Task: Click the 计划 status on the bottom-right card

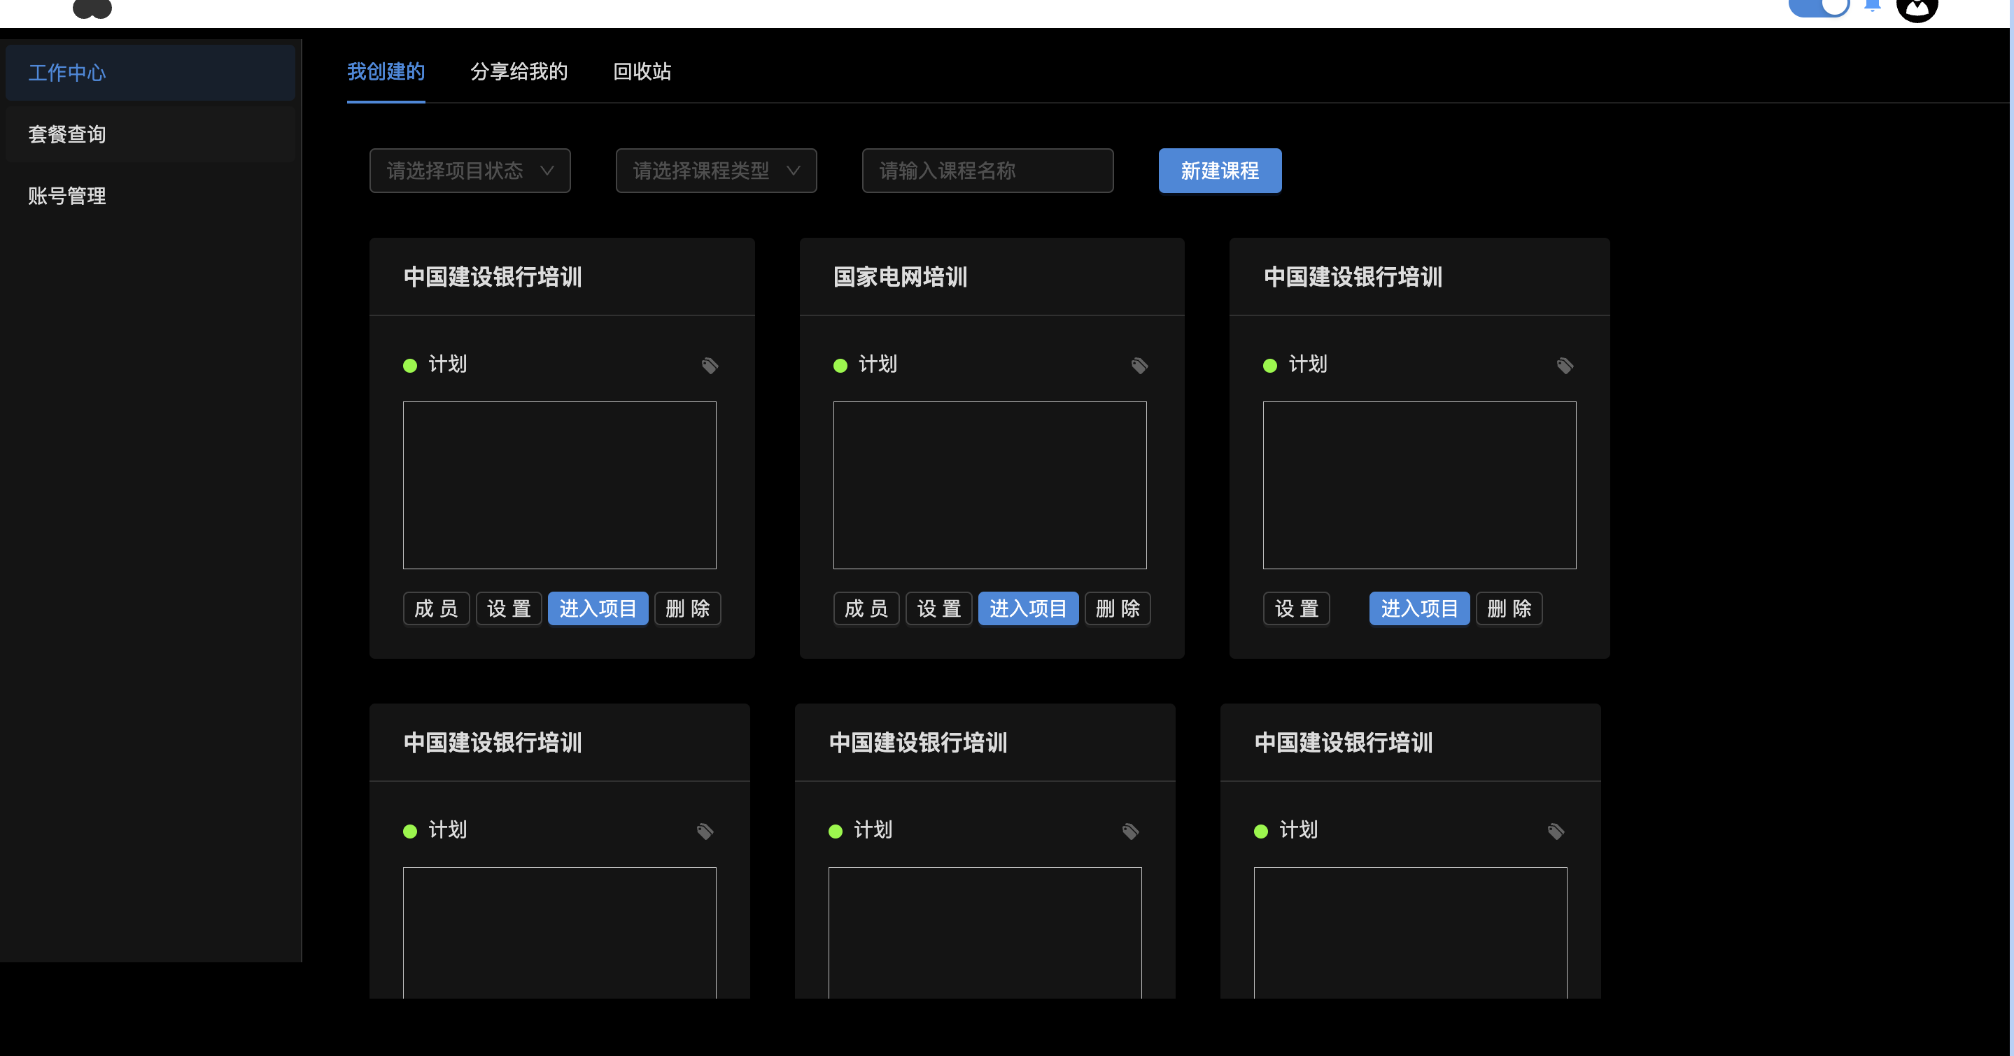Action: click(x=1299, y=829)
